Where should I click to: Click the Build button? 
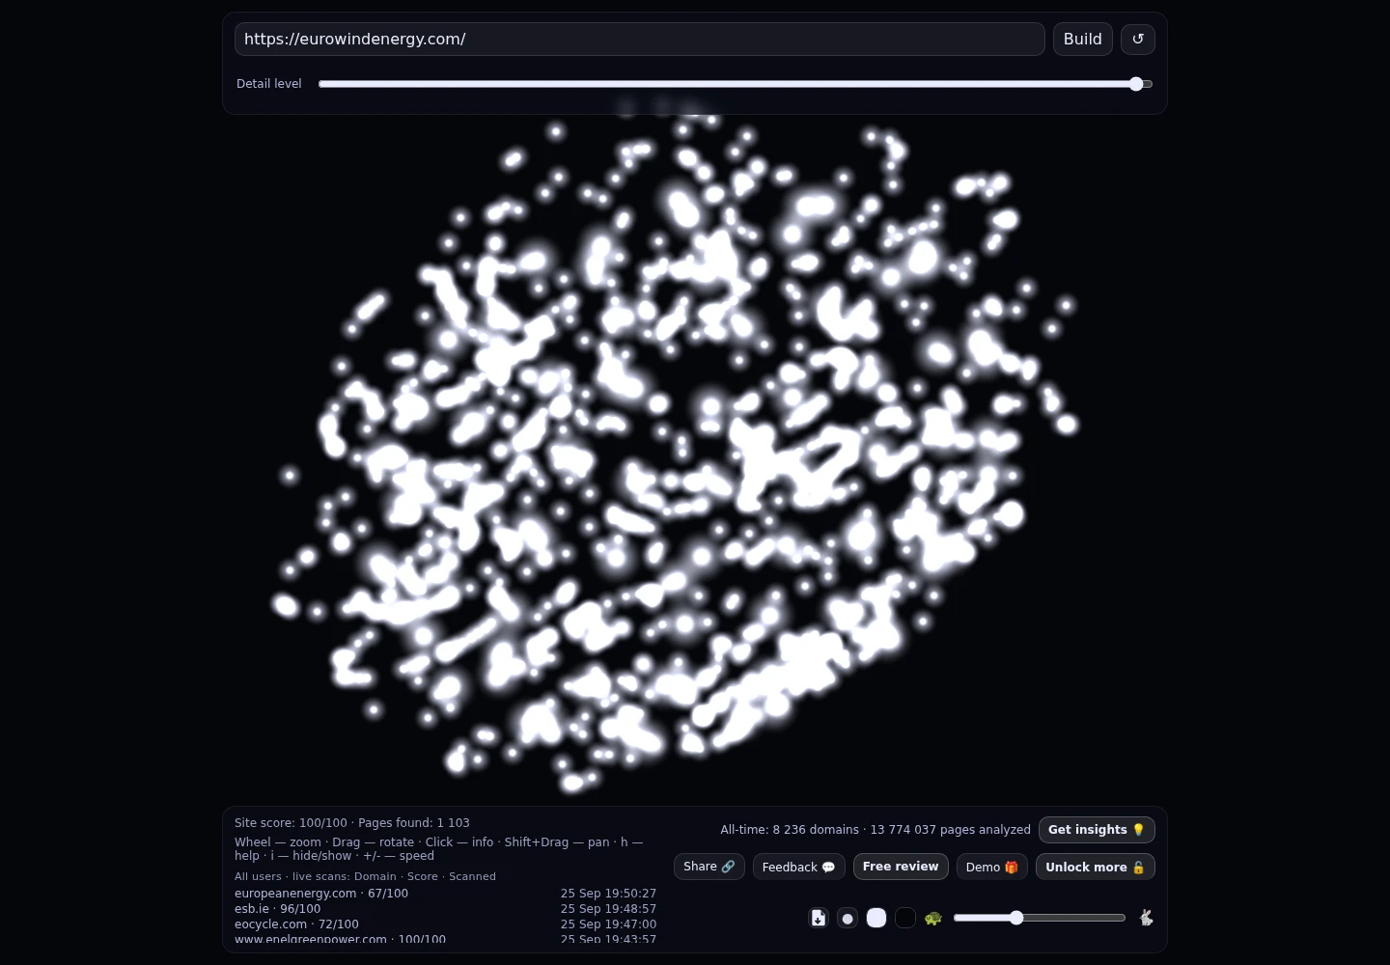[1083, 40]
